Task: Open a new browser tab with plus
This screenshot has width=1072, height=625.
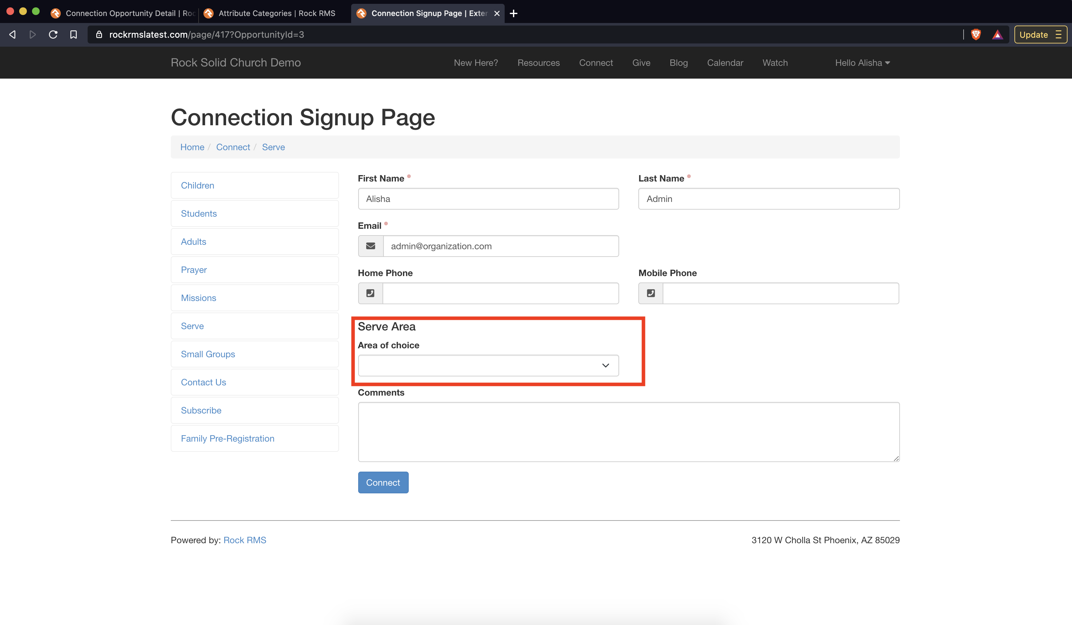Action: tap(514, 14)
